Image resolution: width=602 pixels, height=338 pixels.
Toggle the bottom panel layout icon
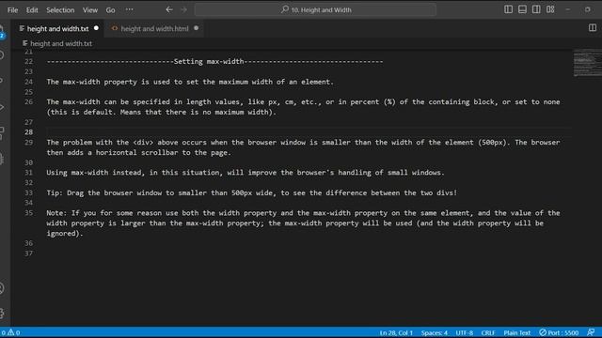click(522, 9)
